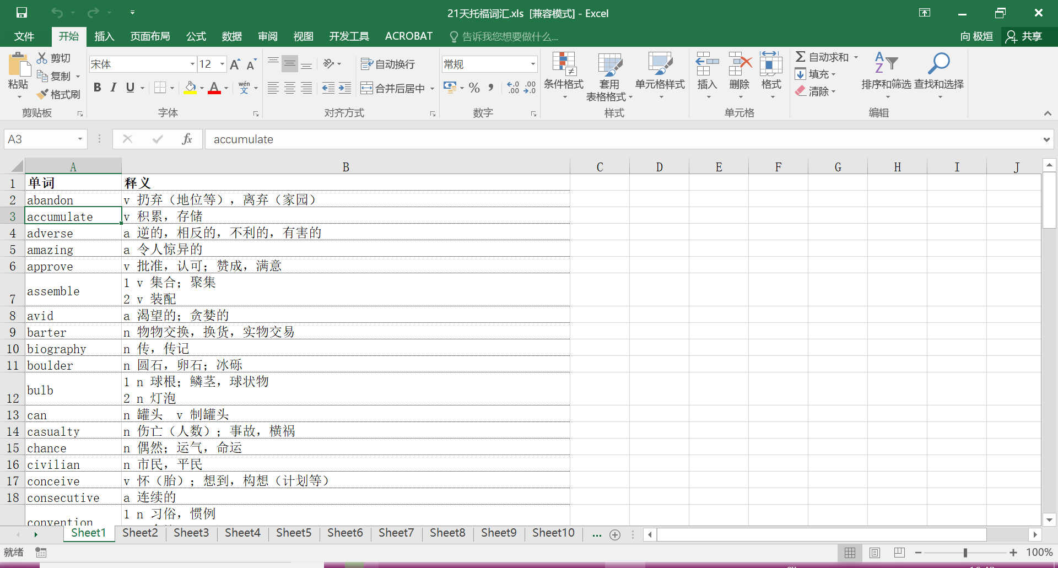Open Cell Styles (单元格样式)
1058x568 pixels.
660,76
